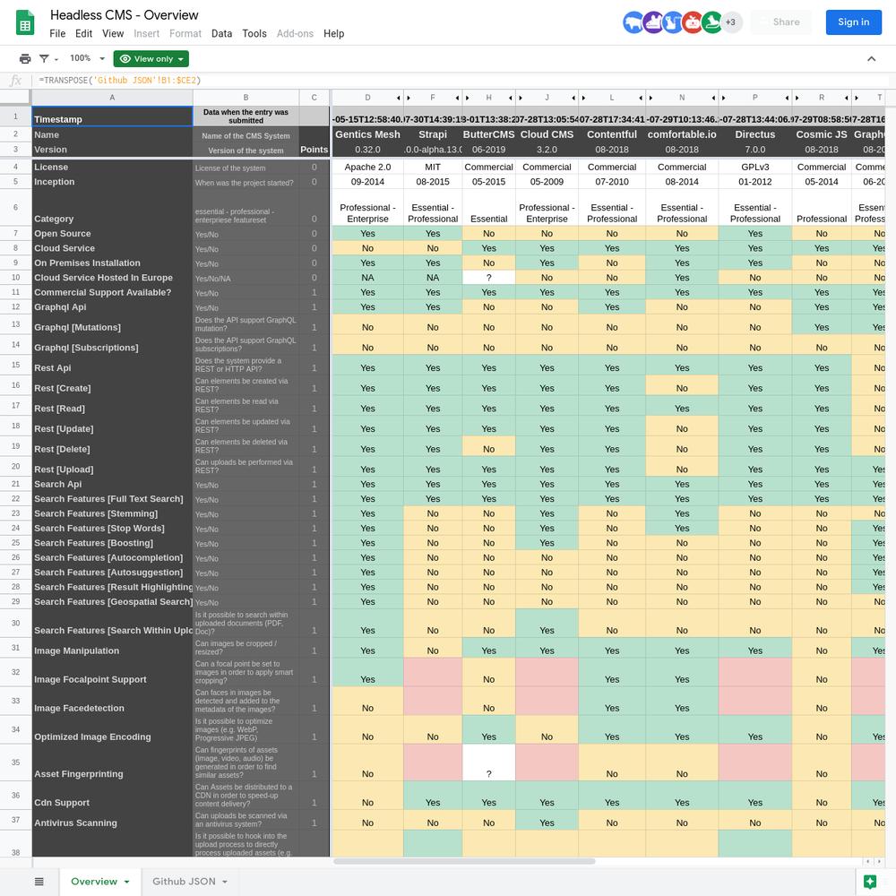This screenshot has width=896, height=896.
Task: Click the grayed-out Share button
Action: [780, 22]
